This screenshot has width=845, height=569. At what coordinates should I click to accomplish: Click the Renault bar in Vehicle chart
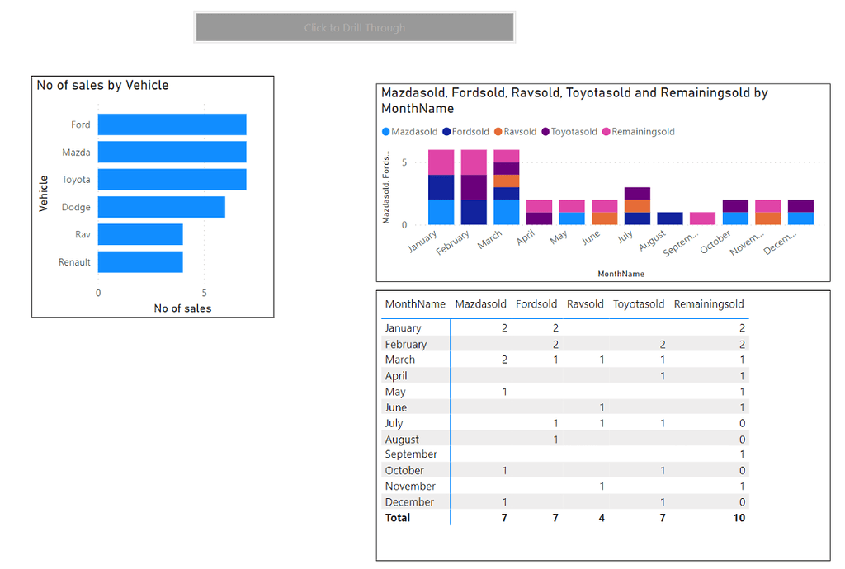click(140, 262)
